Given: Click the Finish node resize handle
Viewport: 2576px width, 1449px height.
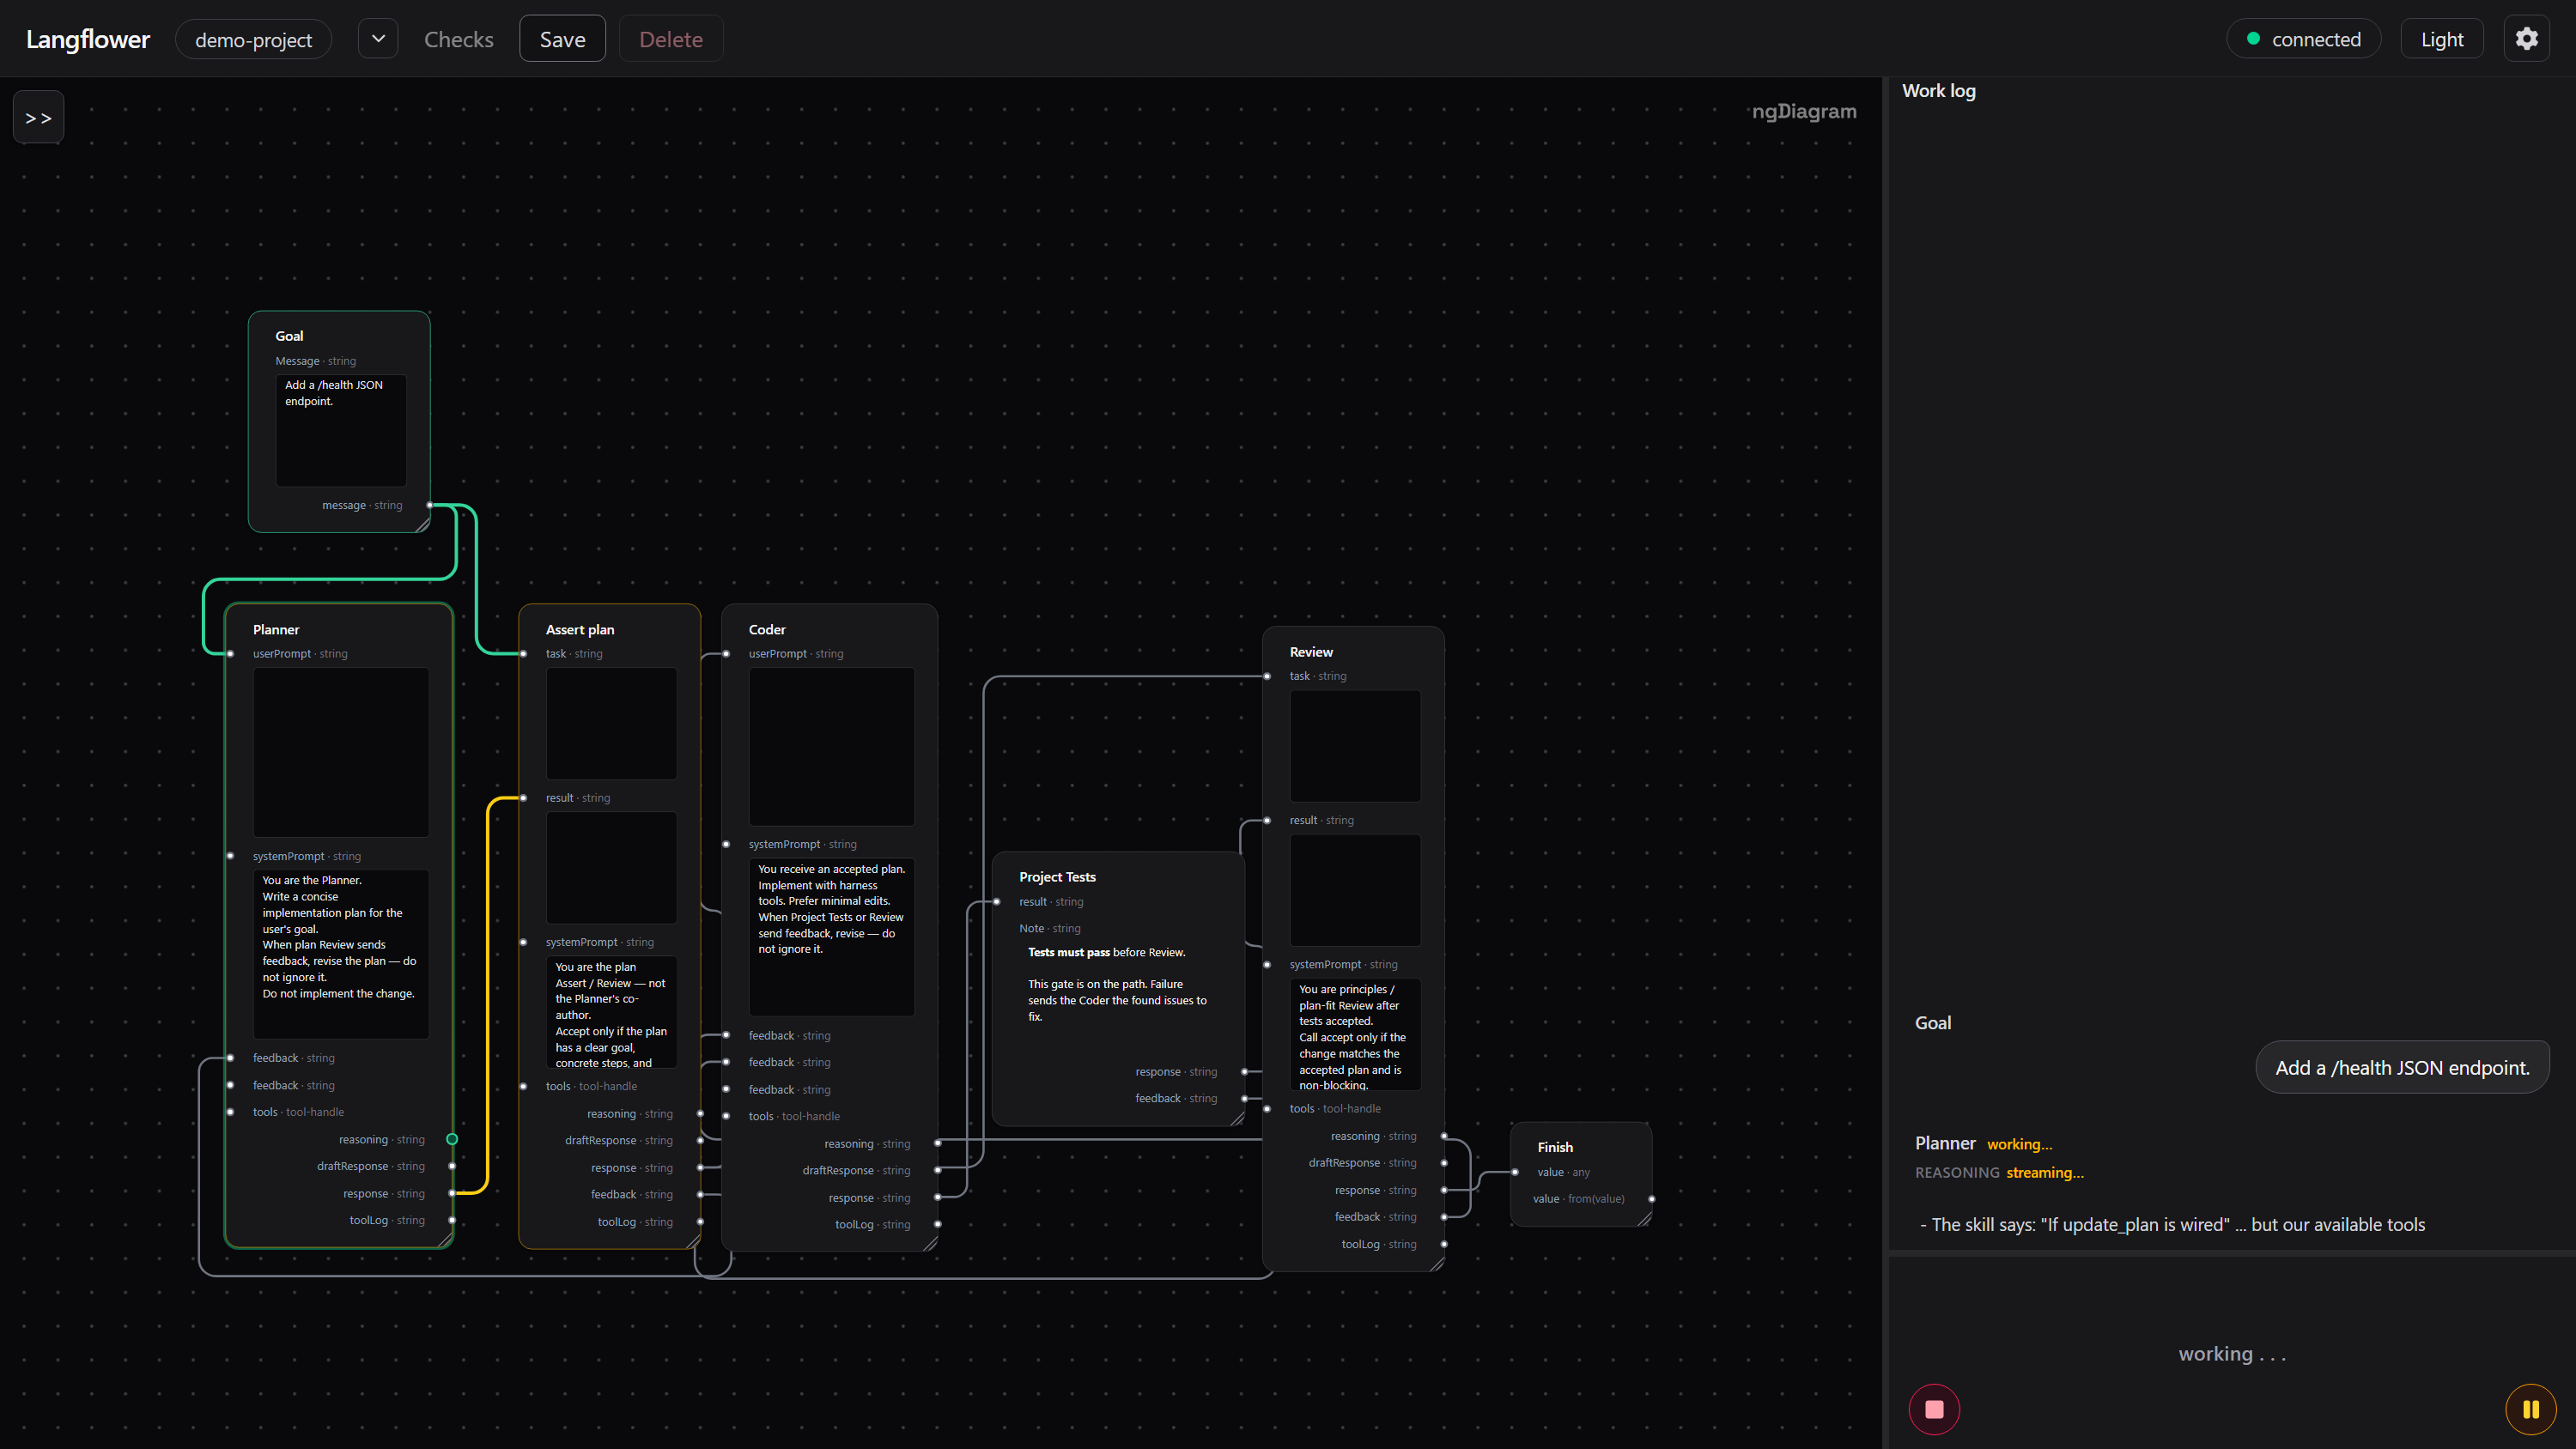Looking at the screenshot, I should click(x=1644, y=1218).
